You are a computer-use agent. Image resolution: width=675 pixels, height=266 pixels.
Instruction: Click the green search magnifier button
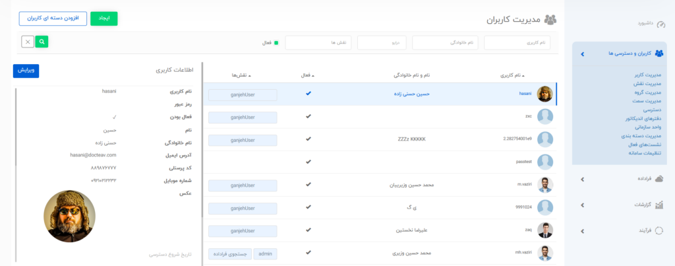pos(42,42)
